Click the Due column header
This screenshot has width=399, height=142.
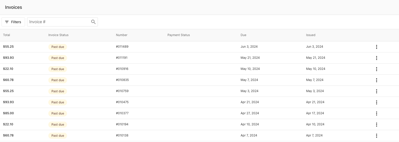(x=243, y=35)
